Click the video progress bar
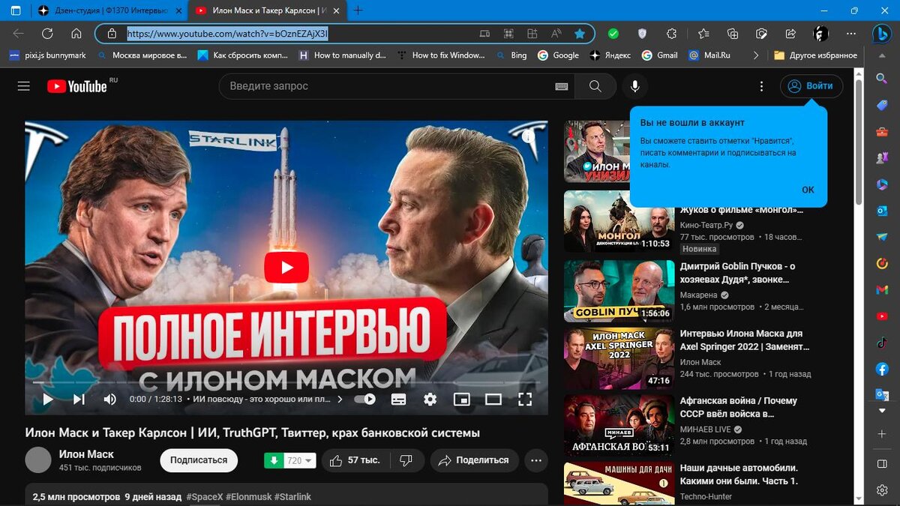The image size is (900, 506). pyautogui.click(x=286, y=382)
